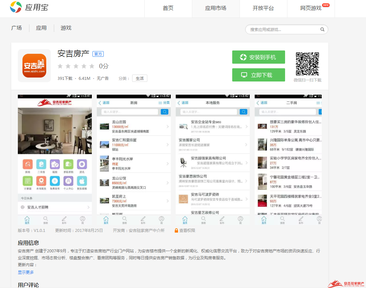366x288 pixels.
Task: Open the first screenshot showing home screen
Action: coord(55,160)
